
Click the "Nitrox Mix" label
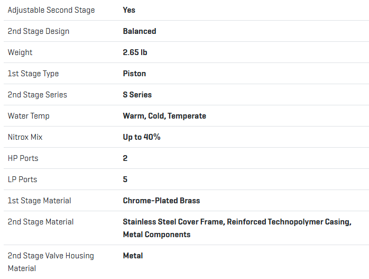[25, 137]
